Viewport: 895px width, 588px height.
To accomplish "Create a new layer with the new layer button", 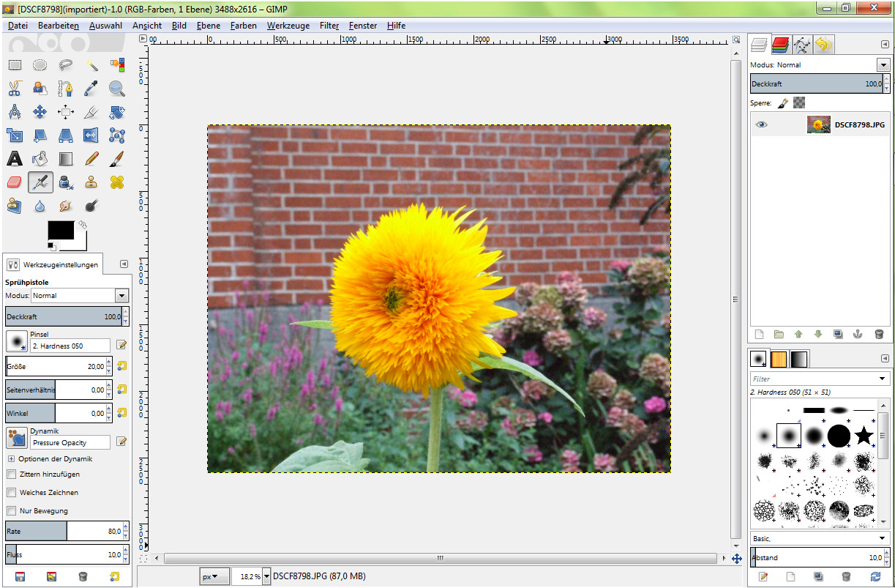I will (x=759, y=334).
